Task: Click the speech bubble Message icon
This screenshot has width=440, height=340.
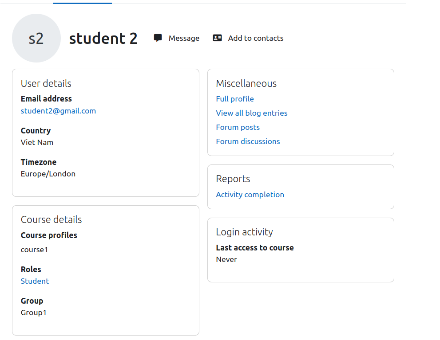Action: tap(158, 38)
